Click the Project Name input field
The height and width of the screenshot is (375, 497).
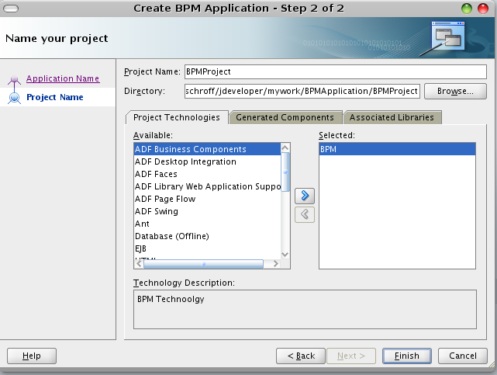point(336,71)
